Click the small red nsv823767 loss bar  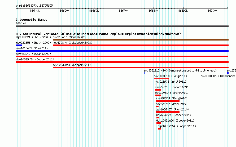click(157, 106)
